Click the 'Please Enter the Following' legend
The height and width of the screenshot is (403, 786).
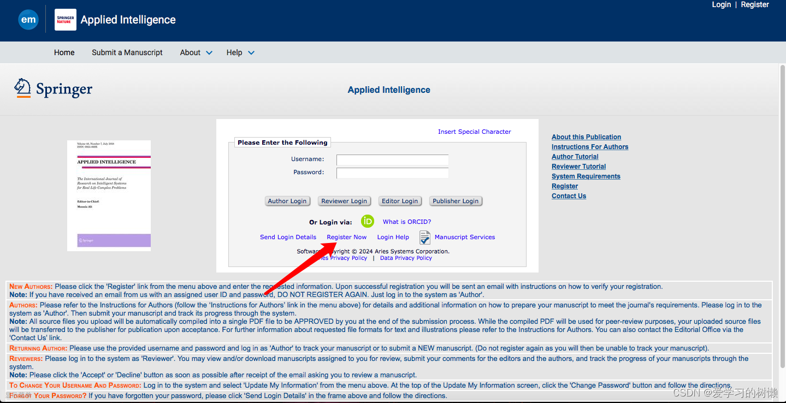[282, 143]
